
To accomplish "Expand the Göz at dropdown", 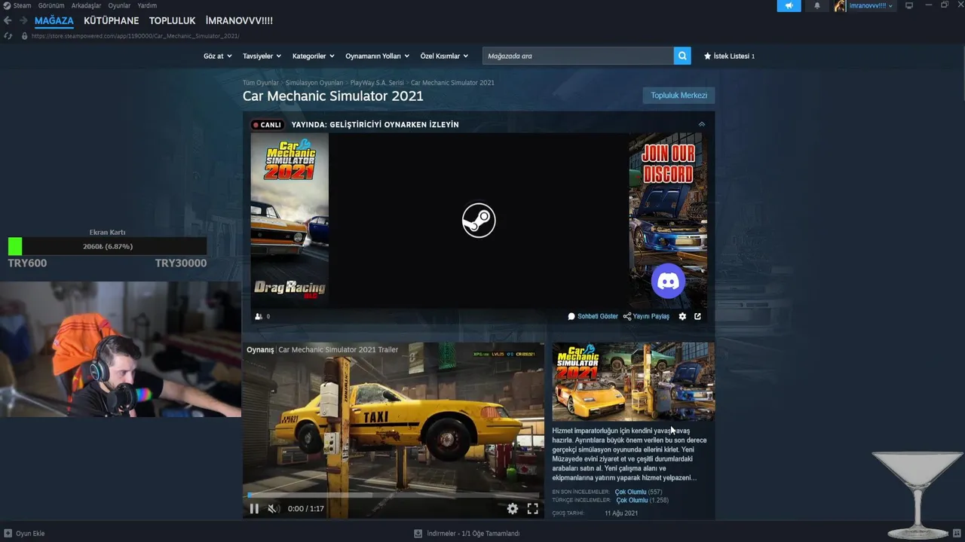I will (x=217, y=56).
